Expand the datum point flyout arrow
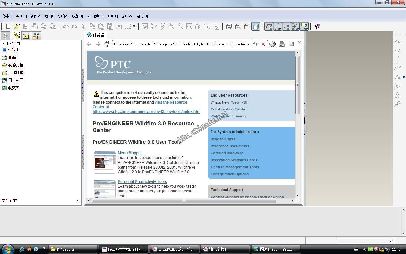The image size is (406, 254). point(404,77)
